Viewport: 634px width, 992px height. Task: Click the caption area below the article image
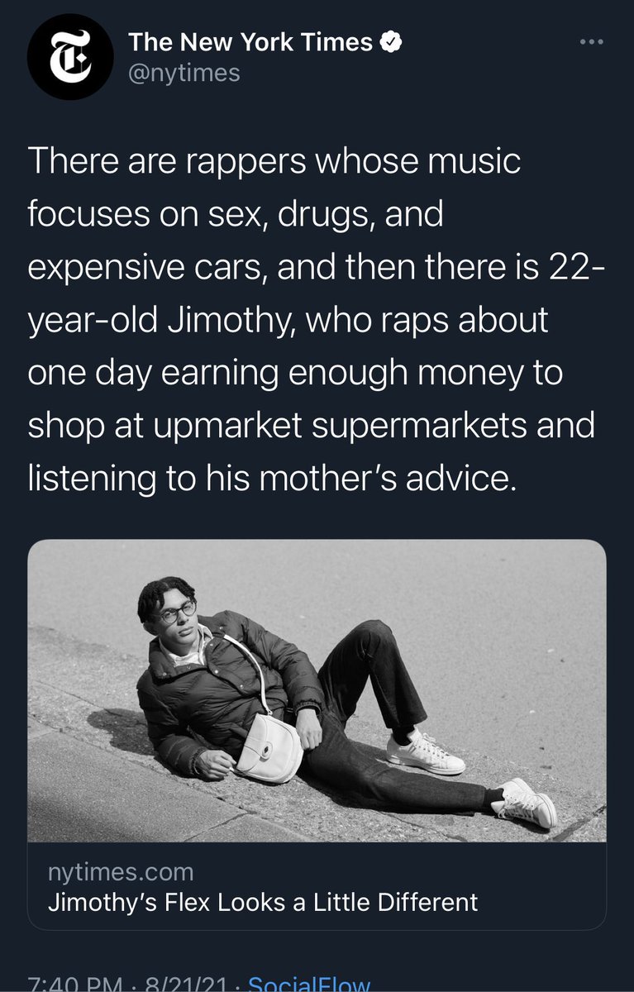coord(317,885)
